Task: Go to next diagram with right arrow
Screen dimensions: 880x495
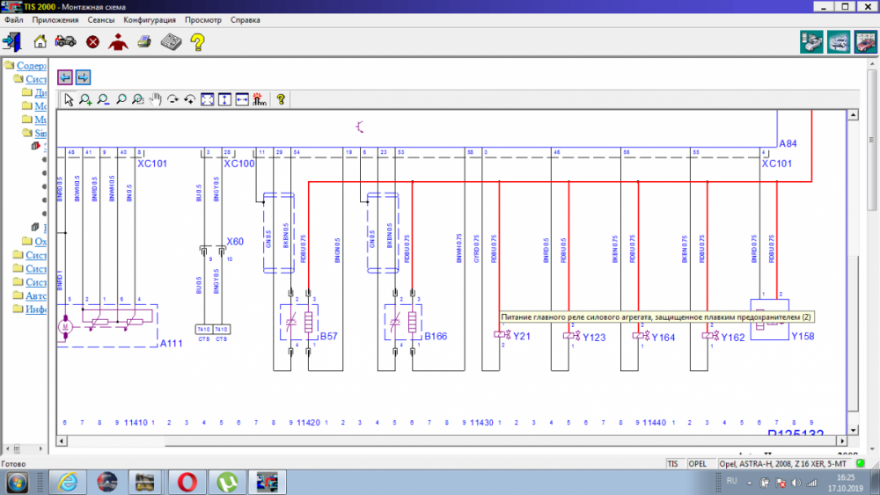Action: tap(83, 77)
